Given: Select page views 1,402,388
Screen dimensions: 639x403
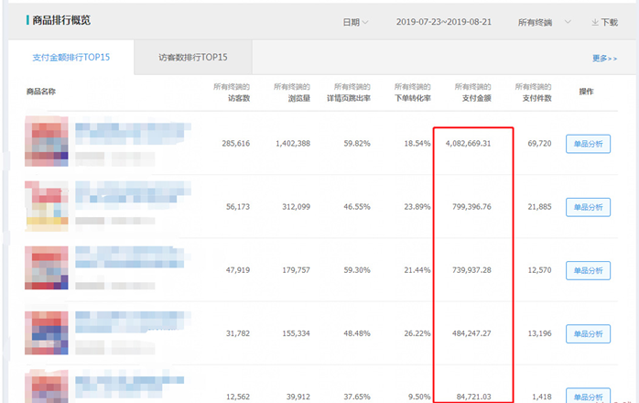Looking at the screenshot, I should click(x=293, y=144).
